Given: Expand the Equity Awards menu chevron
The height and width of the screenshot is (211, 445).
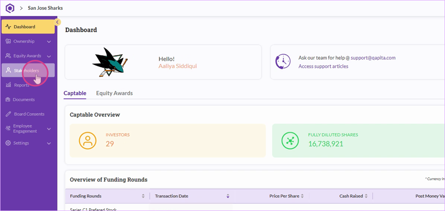Looking at the screenshot, I should pyautogui.click(x=49, y=56).
